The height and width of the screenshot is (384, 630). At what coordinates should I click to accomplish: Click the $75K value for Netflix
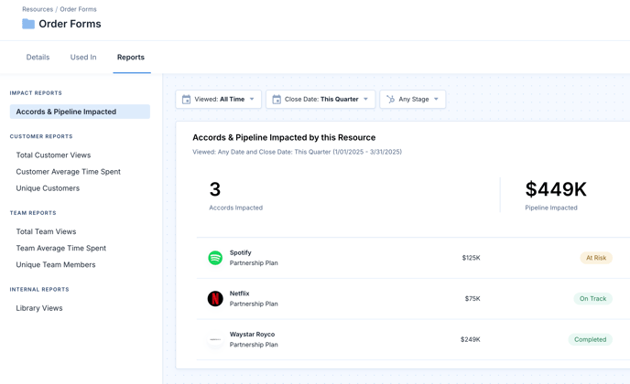(x=472, y=299)
